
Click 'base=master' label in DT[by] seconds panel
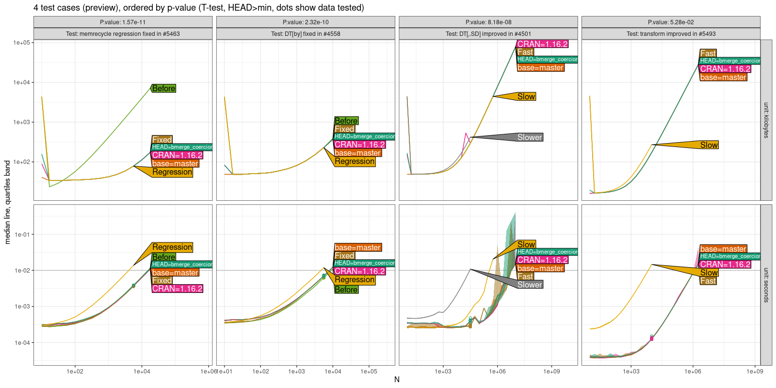(358, 247)
